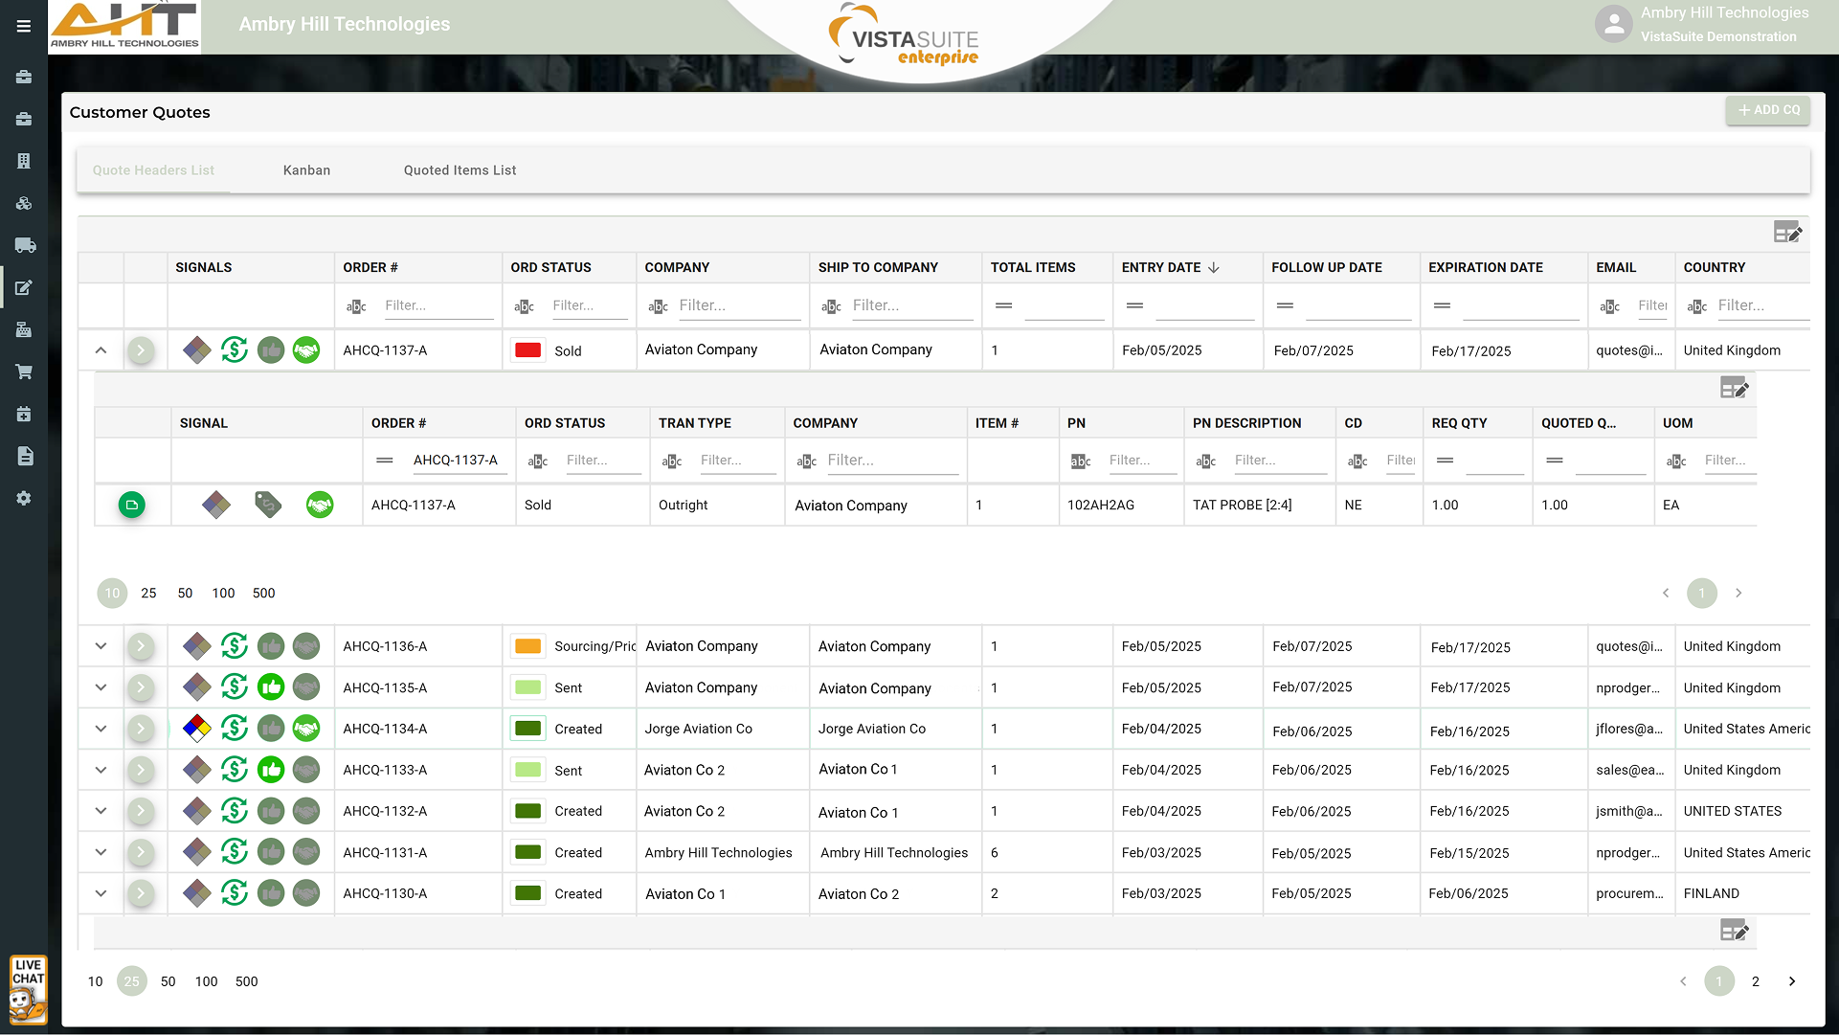
Task: Open the Quoted Items List tab
Action: (x=460, y=170)
